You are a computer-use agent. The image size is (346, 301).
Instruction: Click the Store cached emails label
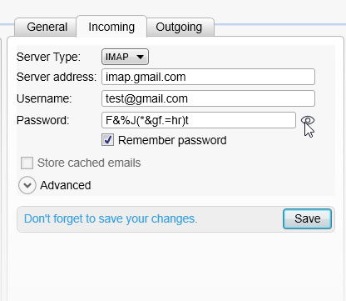coord(89,163)
